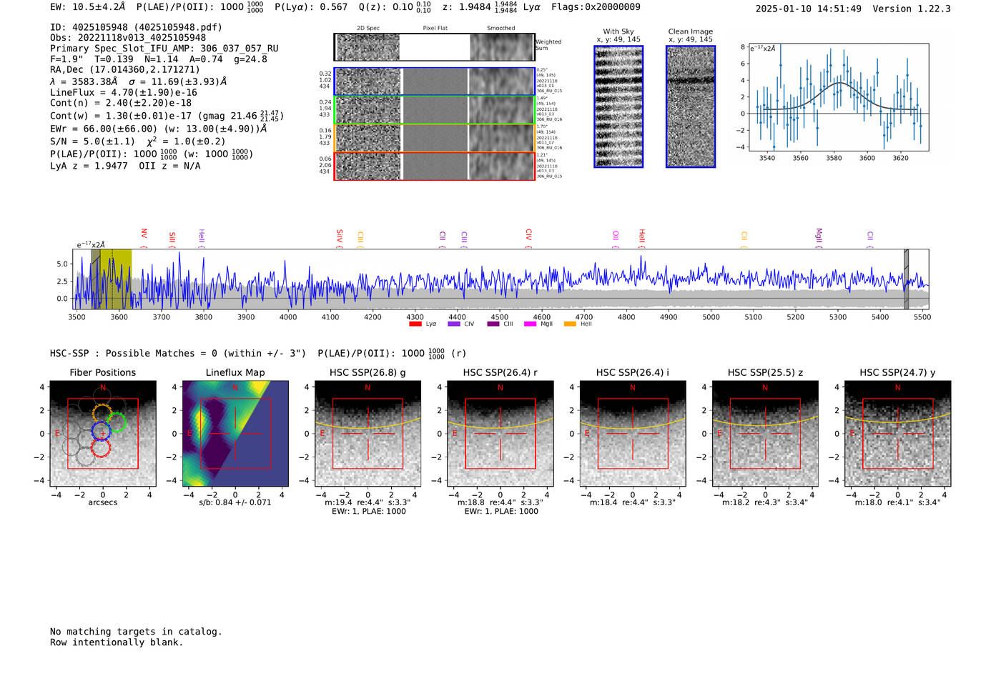Screen dimensions: 1001x681
Task: Click the red Lyα legend swatch
Action: tap(415, 324)
